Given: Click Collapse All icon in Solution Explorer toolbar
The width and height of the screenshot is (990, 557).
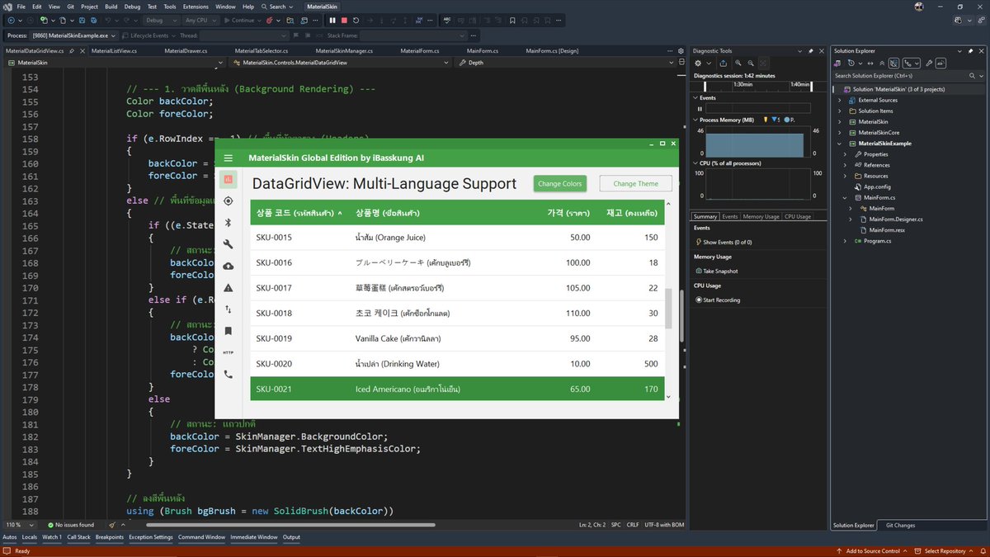Looking at the screenshot, I should coord(882,63).
